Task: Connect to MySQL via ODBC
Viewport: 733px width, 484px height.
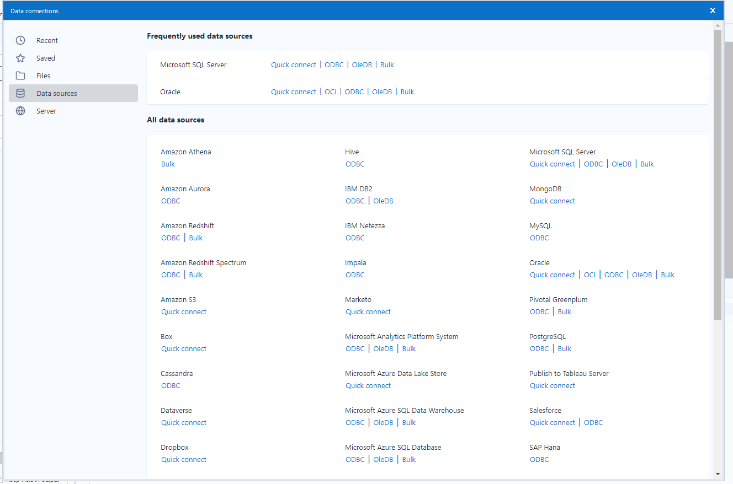Action: point(539,238)
